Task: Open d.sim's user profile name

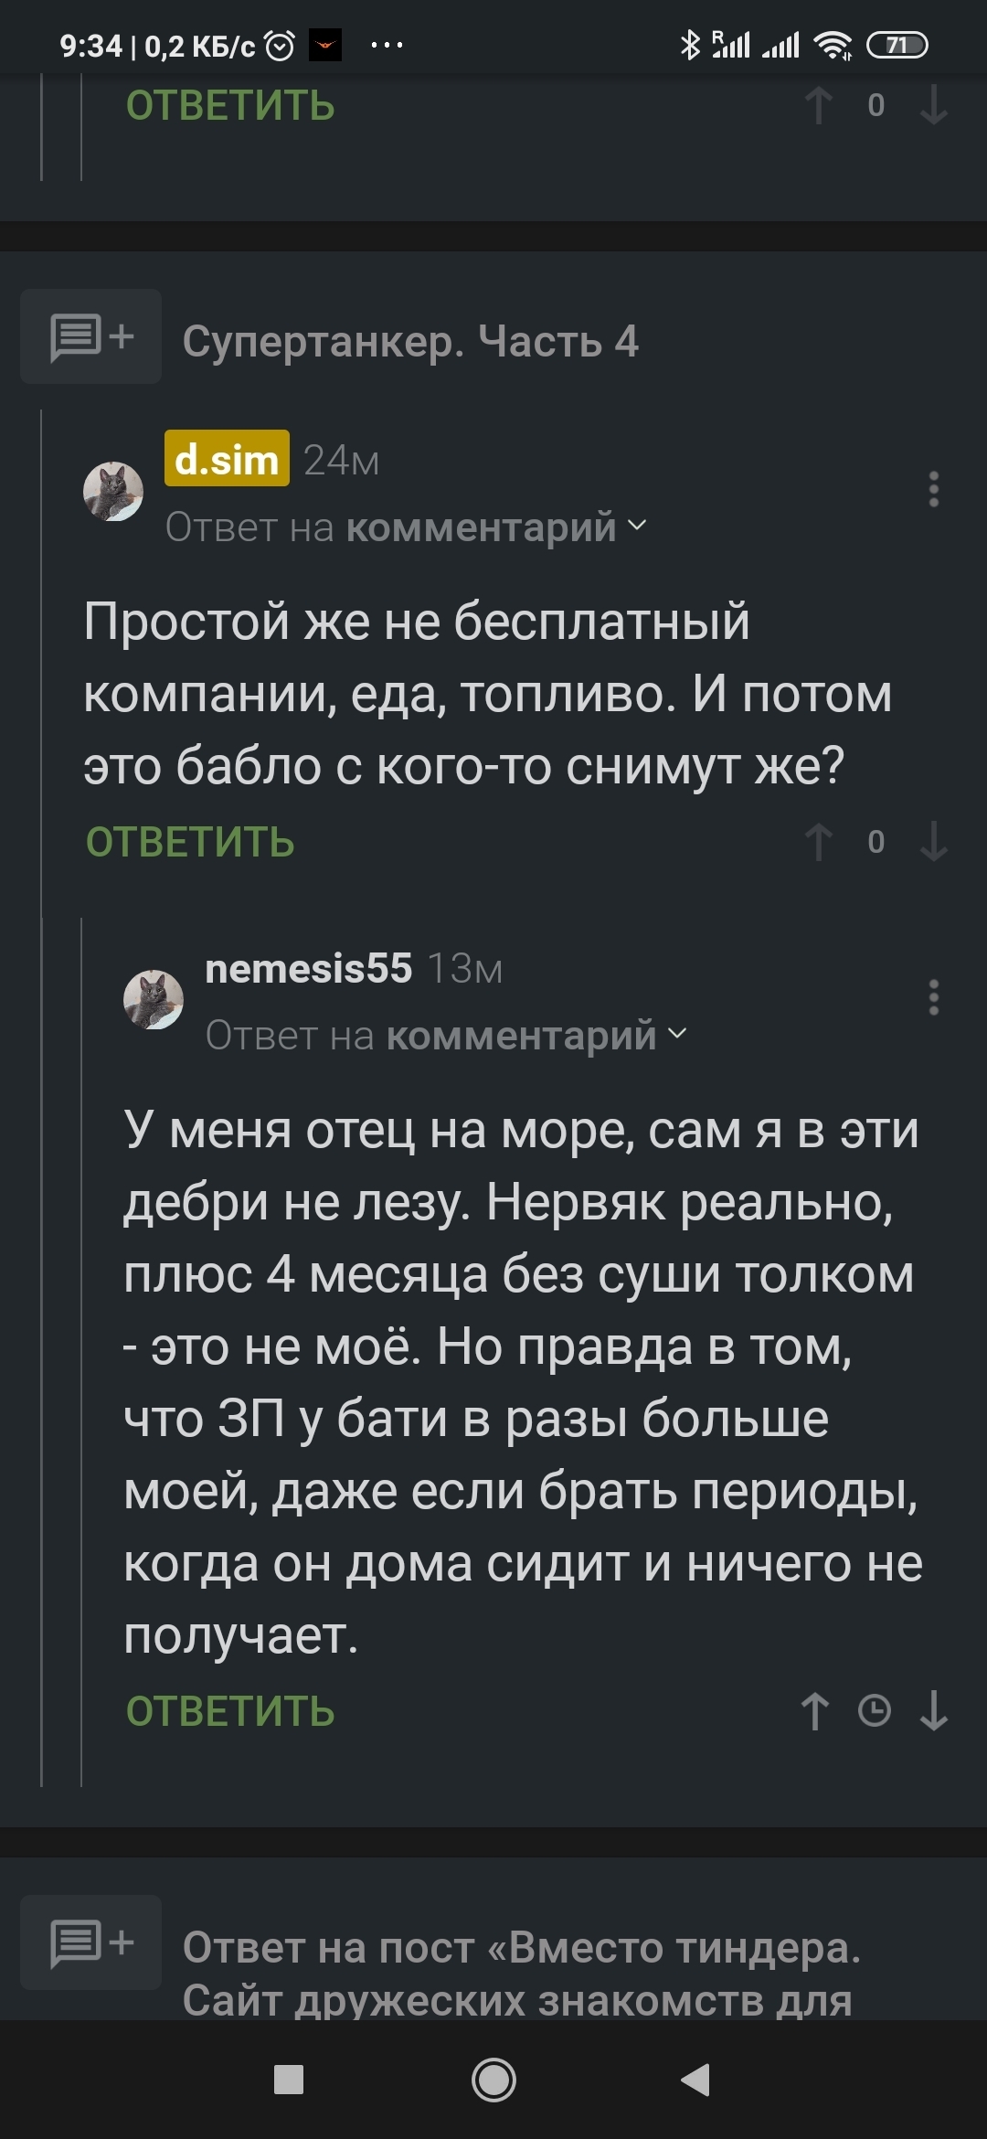Action: click(x=227, y=459)
